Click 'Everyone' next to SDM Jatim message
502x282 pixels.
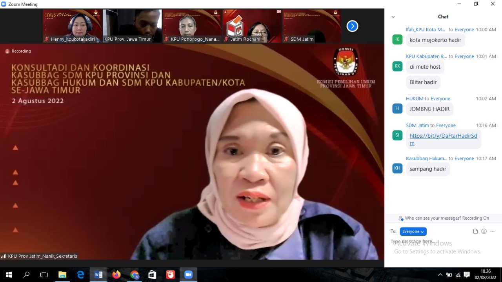pos(446,126)
